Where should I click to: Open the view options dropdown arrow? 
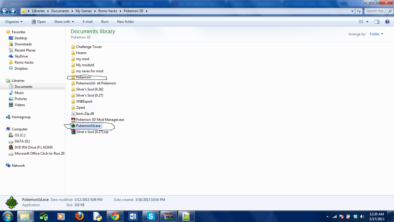367,22
